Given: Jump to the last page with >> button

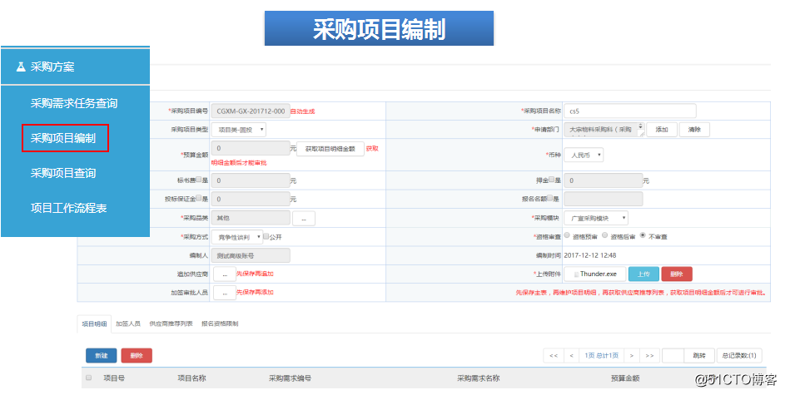Looking at the screenshot, I should [649, 356].
